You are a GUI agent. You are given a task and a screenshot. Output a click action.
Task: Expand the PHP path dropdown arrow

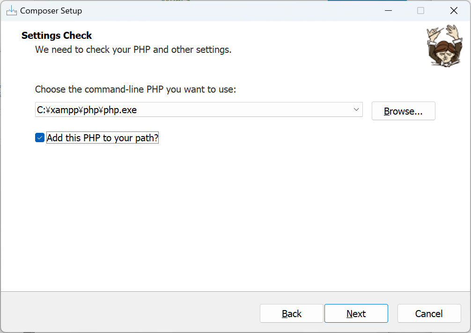[356, 109]
